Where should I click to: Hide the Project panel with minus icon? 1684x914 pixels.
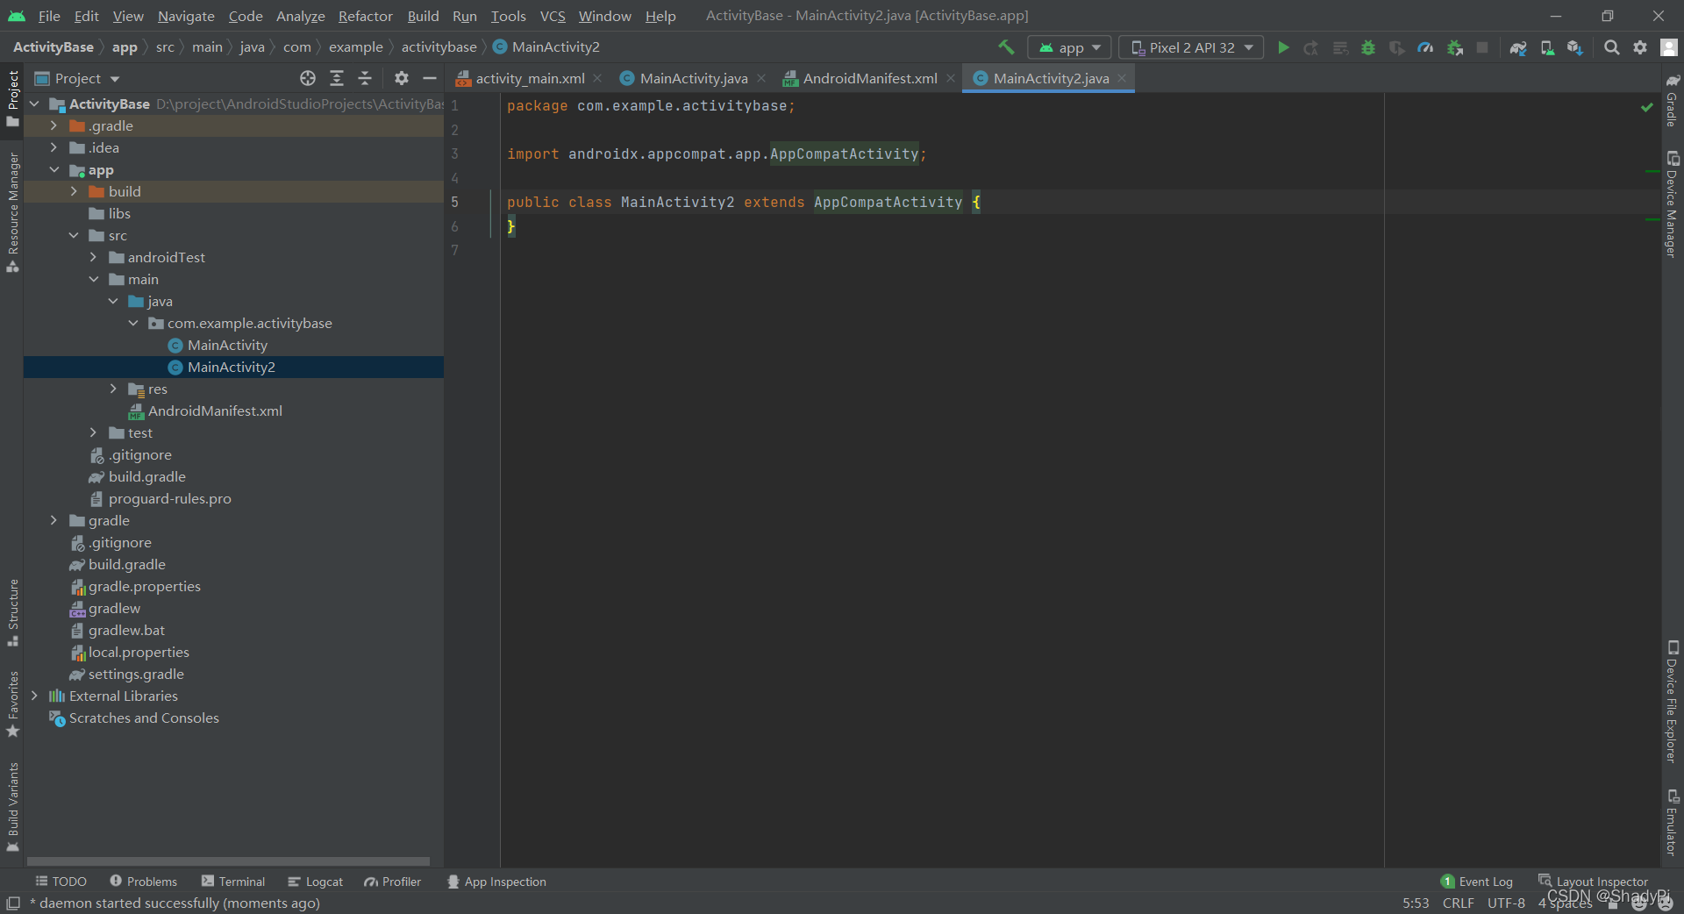pos(430,78)
